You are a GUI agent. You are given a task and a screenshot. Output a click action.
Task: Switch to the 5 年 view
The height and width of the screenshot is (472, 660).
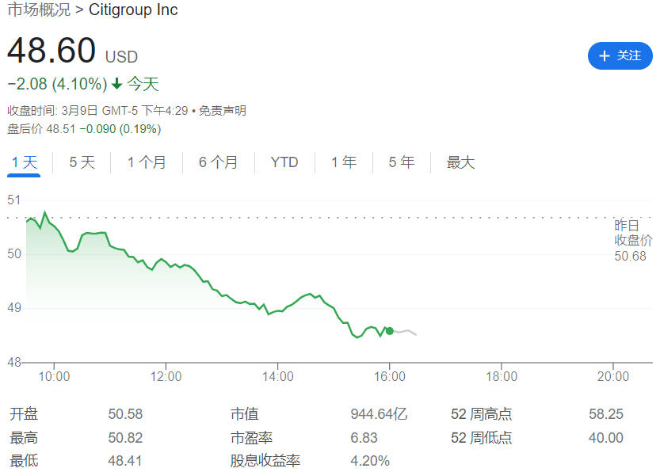[400, 162]
